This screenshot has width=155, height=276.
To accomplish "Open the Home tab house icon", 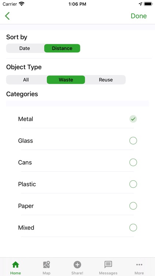I will (x=15, y=264).
